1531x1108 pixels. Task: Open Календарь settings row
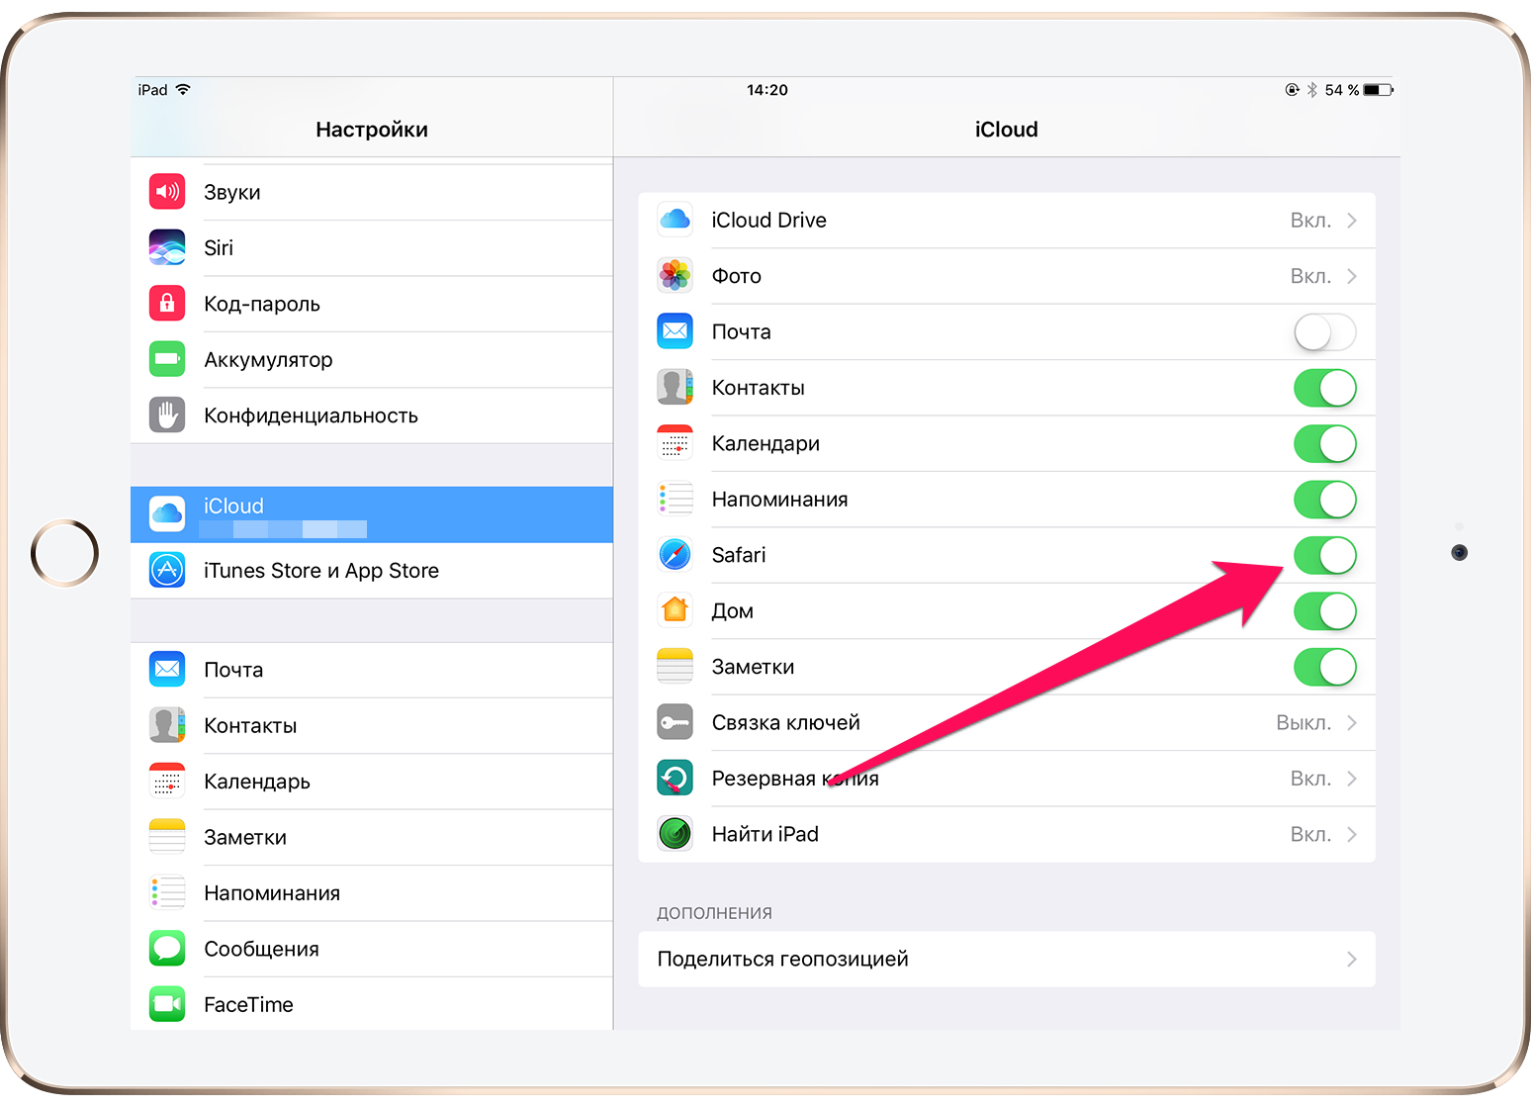pyautogui.click(x=372, y=782)
